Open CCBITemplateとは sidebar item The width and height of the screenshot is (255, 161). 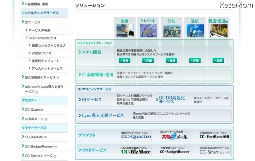coord(42,38)
